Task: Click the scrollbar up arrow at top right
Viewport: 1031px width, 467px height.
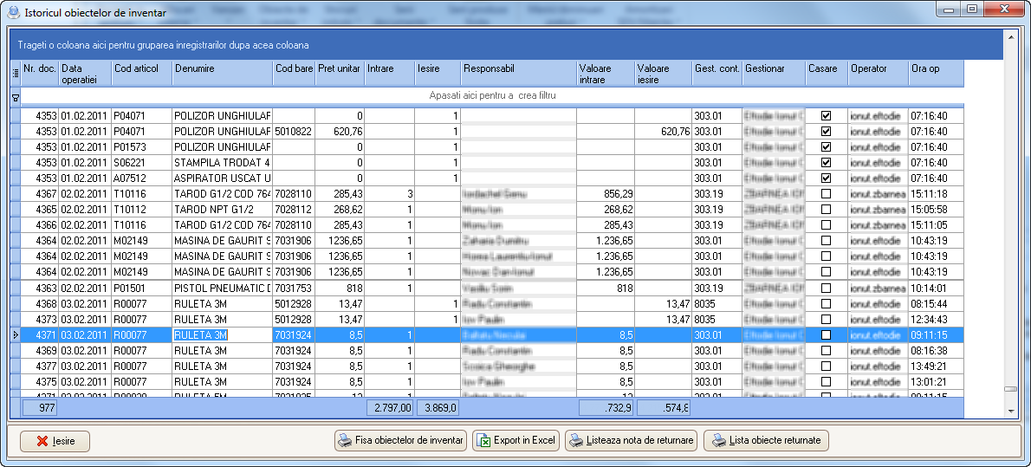Action: tap(1009, 38)
